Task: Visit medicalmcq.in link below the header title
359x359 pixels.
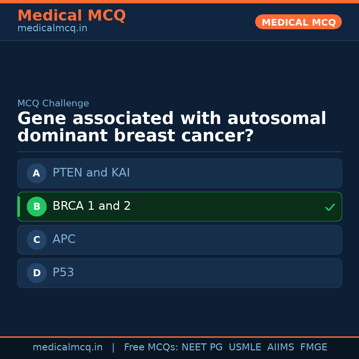Action: [x=52, y=29]
